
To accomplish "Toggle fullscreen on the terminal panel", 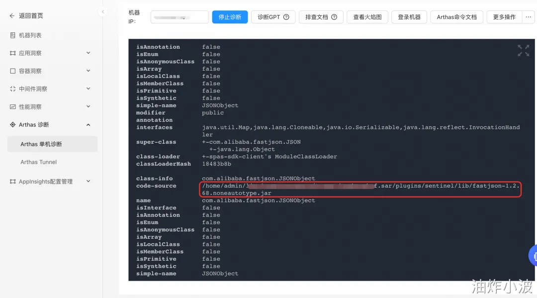I will [523, 50].
